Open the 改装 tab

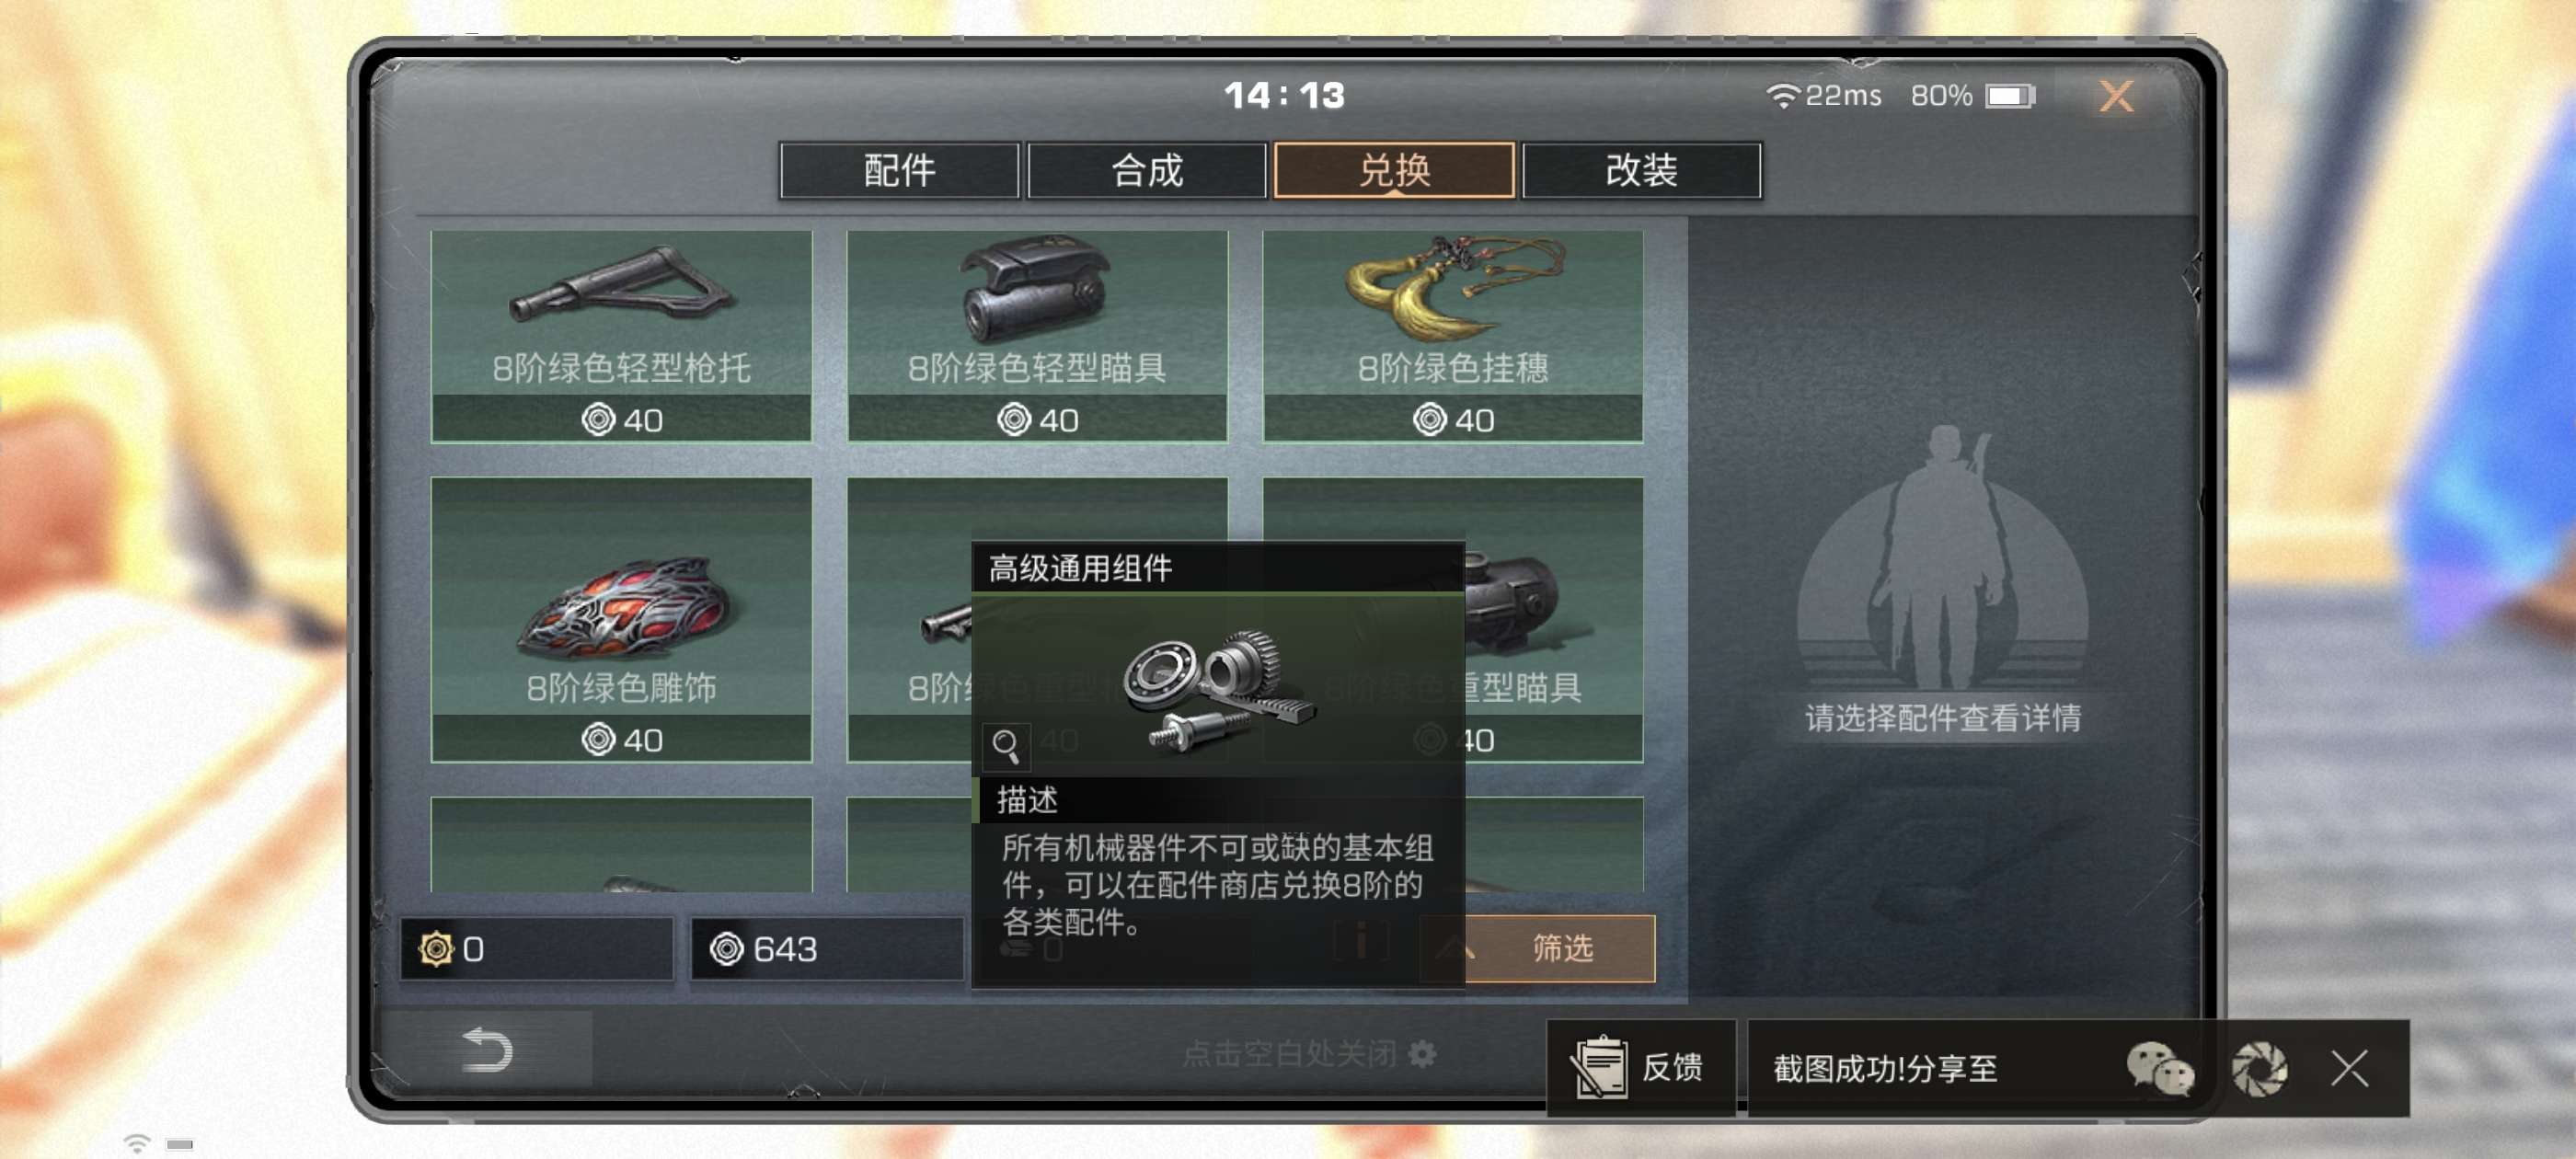pos(1641,170)
